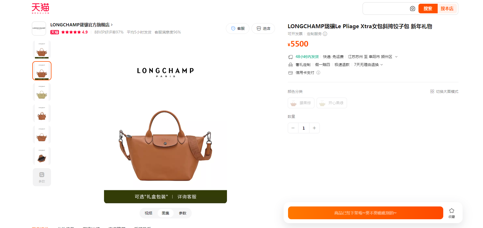Increase quantity with plus button
This screenshot has height=228, width=483.
(x=314, y=128)
